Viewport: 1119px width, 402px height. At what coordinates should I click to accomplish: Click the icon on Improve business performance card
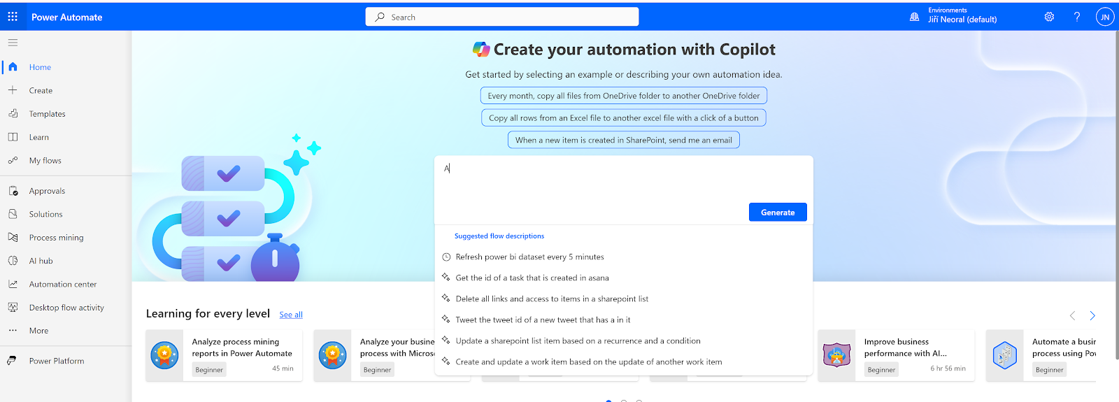836,355
